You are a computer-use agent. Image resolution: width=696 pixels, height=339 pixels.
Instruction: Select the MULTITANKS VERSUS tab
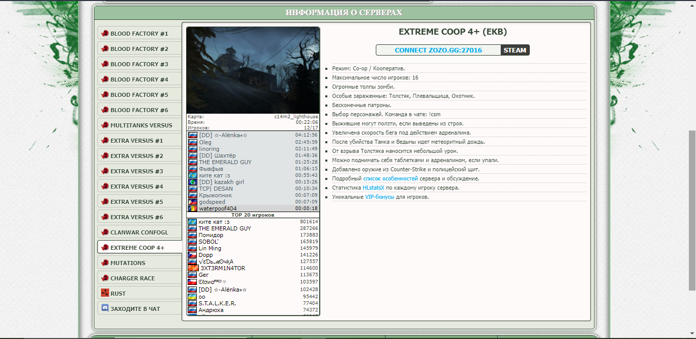[x=141, y=125]
